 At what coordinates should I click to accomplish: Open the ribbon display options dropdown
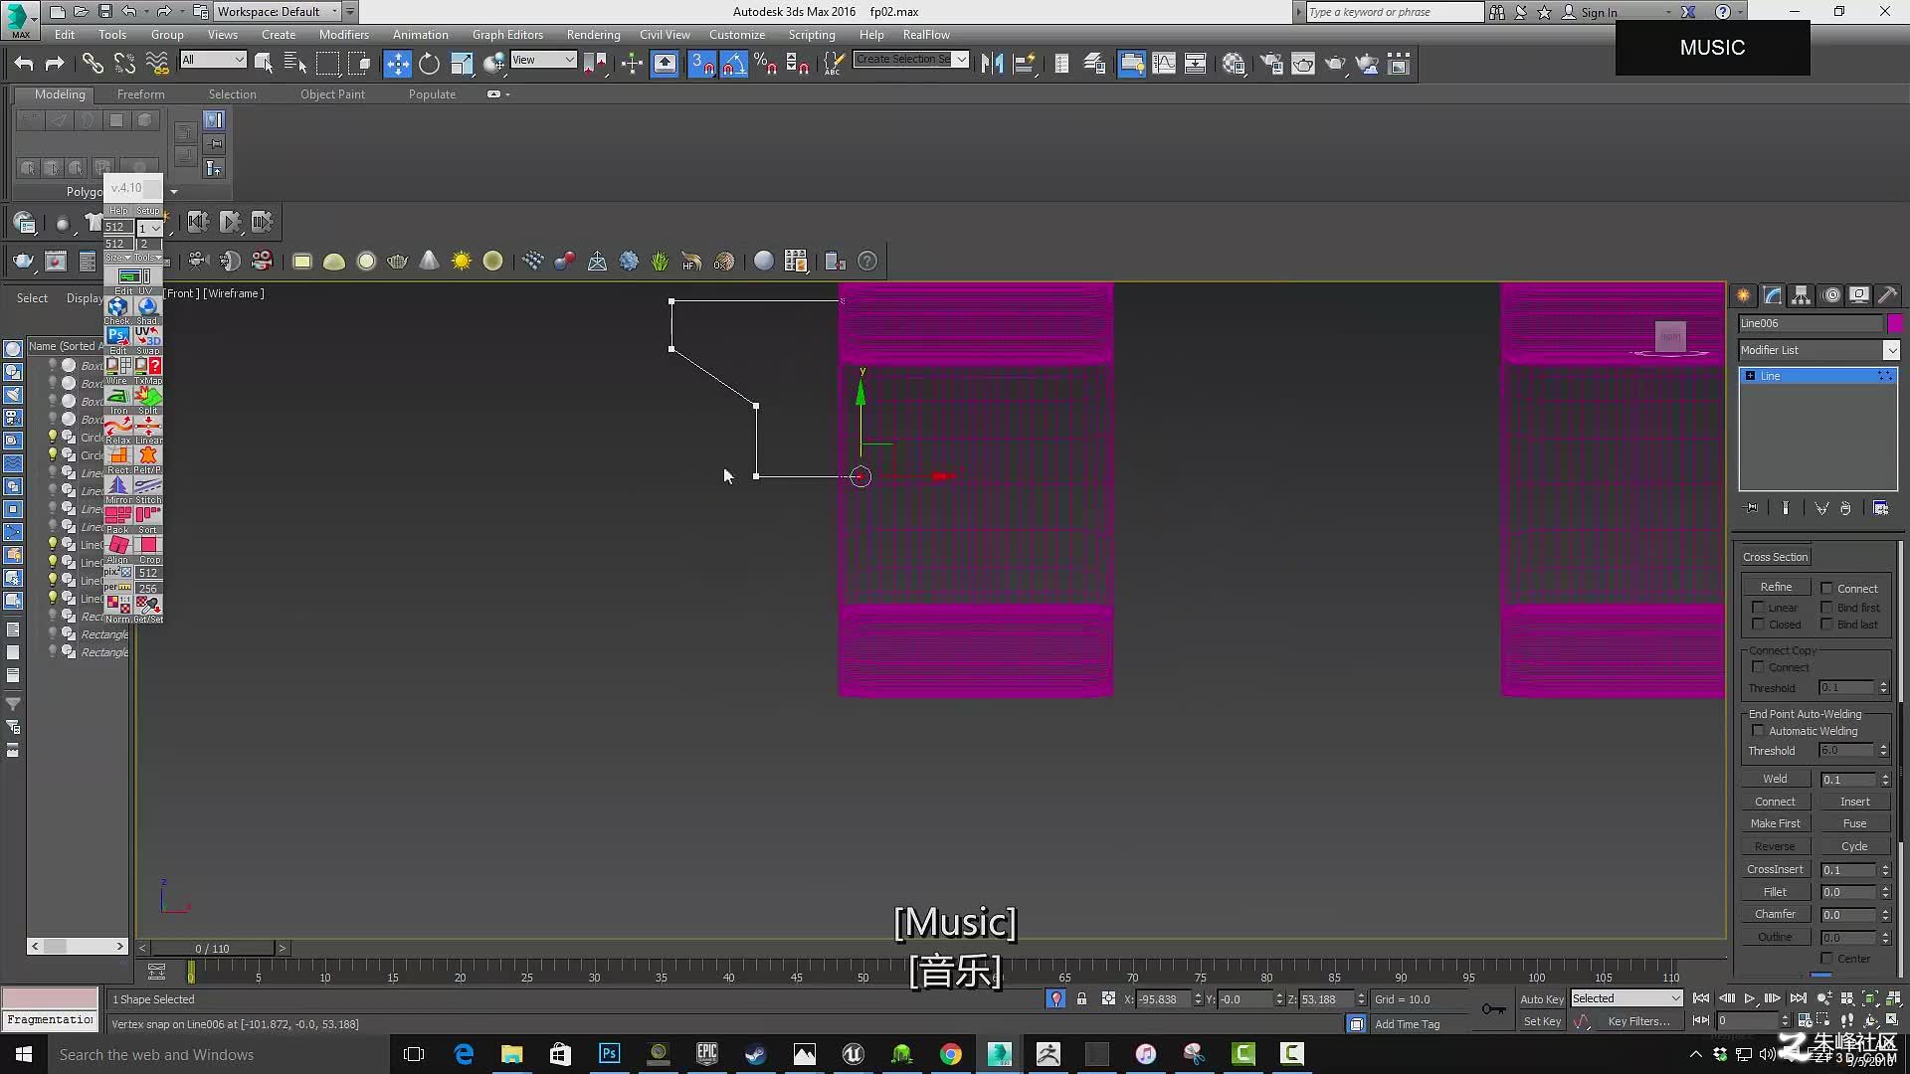coord(497,94)
